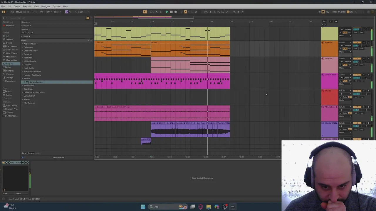This screenshot has width=376, height=211.
Task: Select the Serato Sample plug-in
Action: coord(36,82)
